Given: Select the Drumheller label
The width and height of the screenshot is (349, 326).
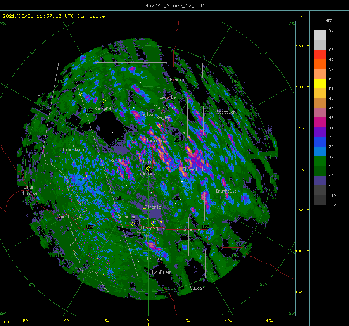Looking at the screenshot, I should coord(227,191).
